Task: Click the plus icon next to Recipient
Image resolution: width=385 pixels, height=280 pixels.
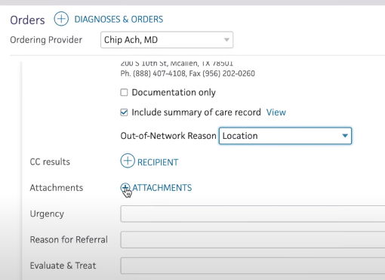Action: pos(128,161)
